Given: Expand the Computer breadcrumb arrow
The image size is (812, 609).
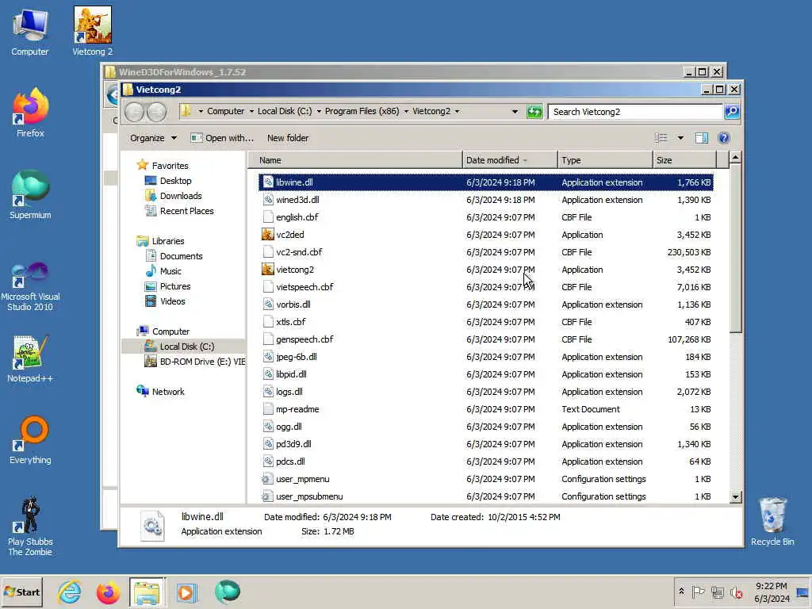Looking at the screenshot, I should 251,111.
